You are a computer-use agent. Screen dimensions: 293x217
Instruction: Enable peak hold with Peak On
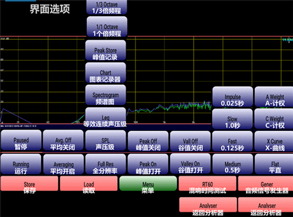coord(148,164)
